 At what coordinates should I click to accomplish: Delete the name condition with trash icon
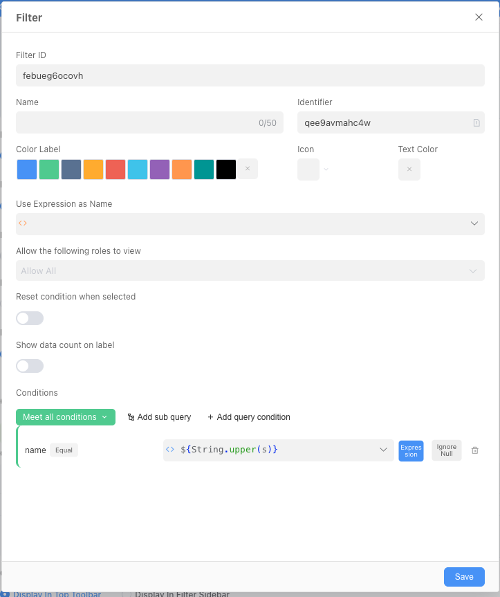click(474, 450)
